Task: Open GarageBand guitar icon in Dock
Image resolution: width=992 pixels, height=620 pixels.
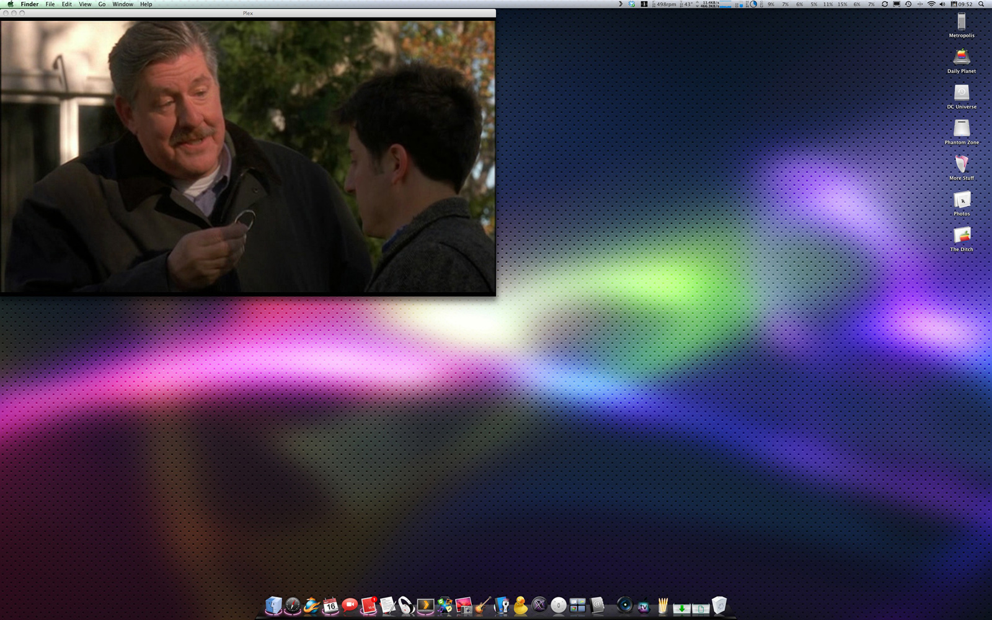Action: coord(483,605)
